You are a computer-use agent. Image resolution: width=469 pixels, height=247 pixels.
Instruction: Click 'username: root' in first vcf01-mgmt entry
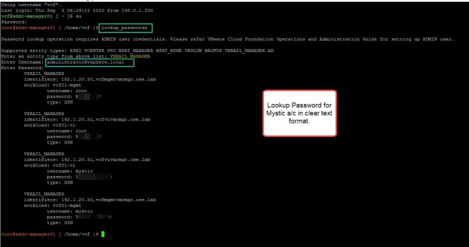(x=66, y=91)
